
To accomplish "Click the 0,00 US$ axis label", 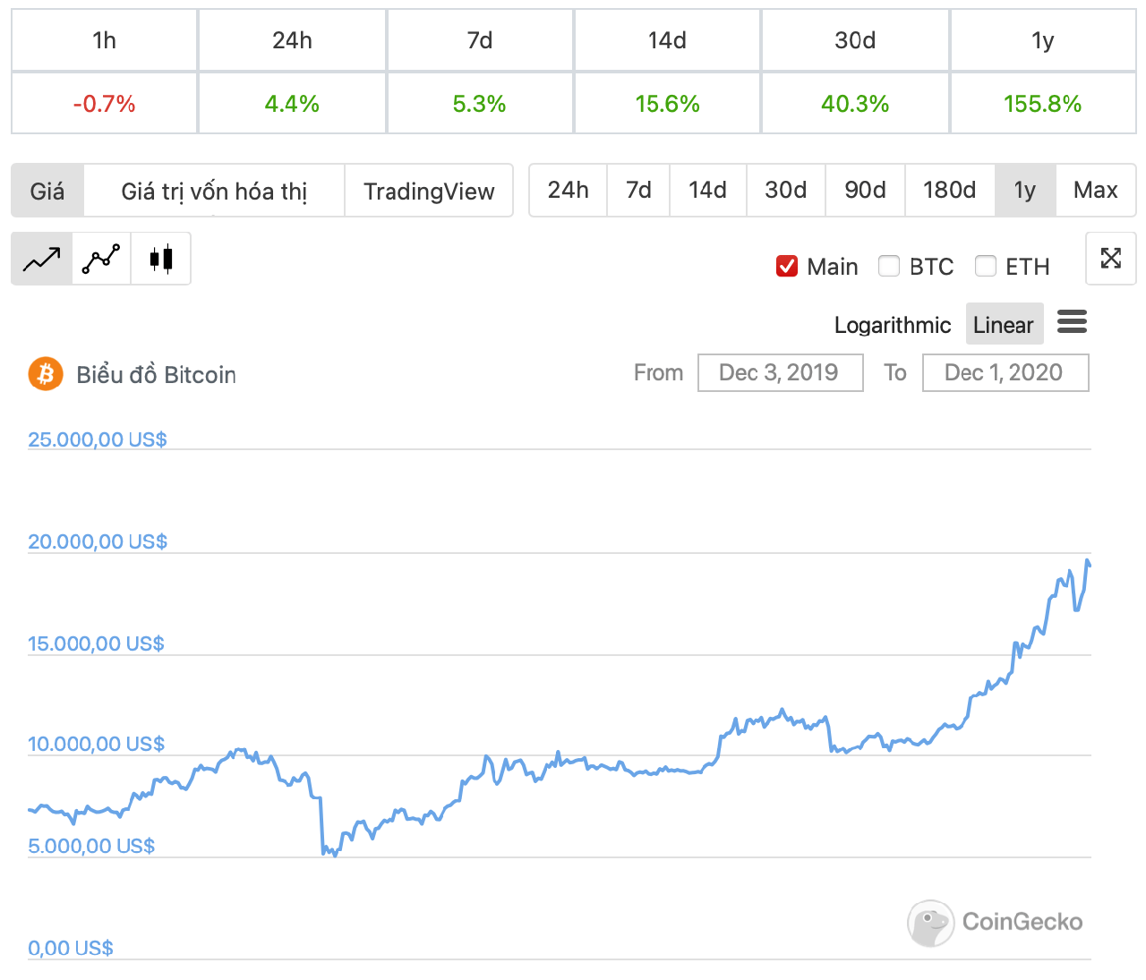I will [x=71, y=948].
